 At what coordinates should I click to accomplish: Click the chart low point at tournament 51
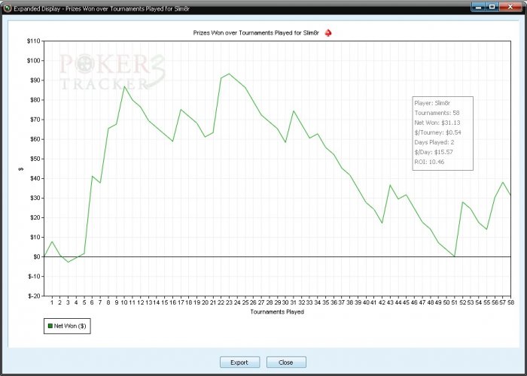[455, 256]
